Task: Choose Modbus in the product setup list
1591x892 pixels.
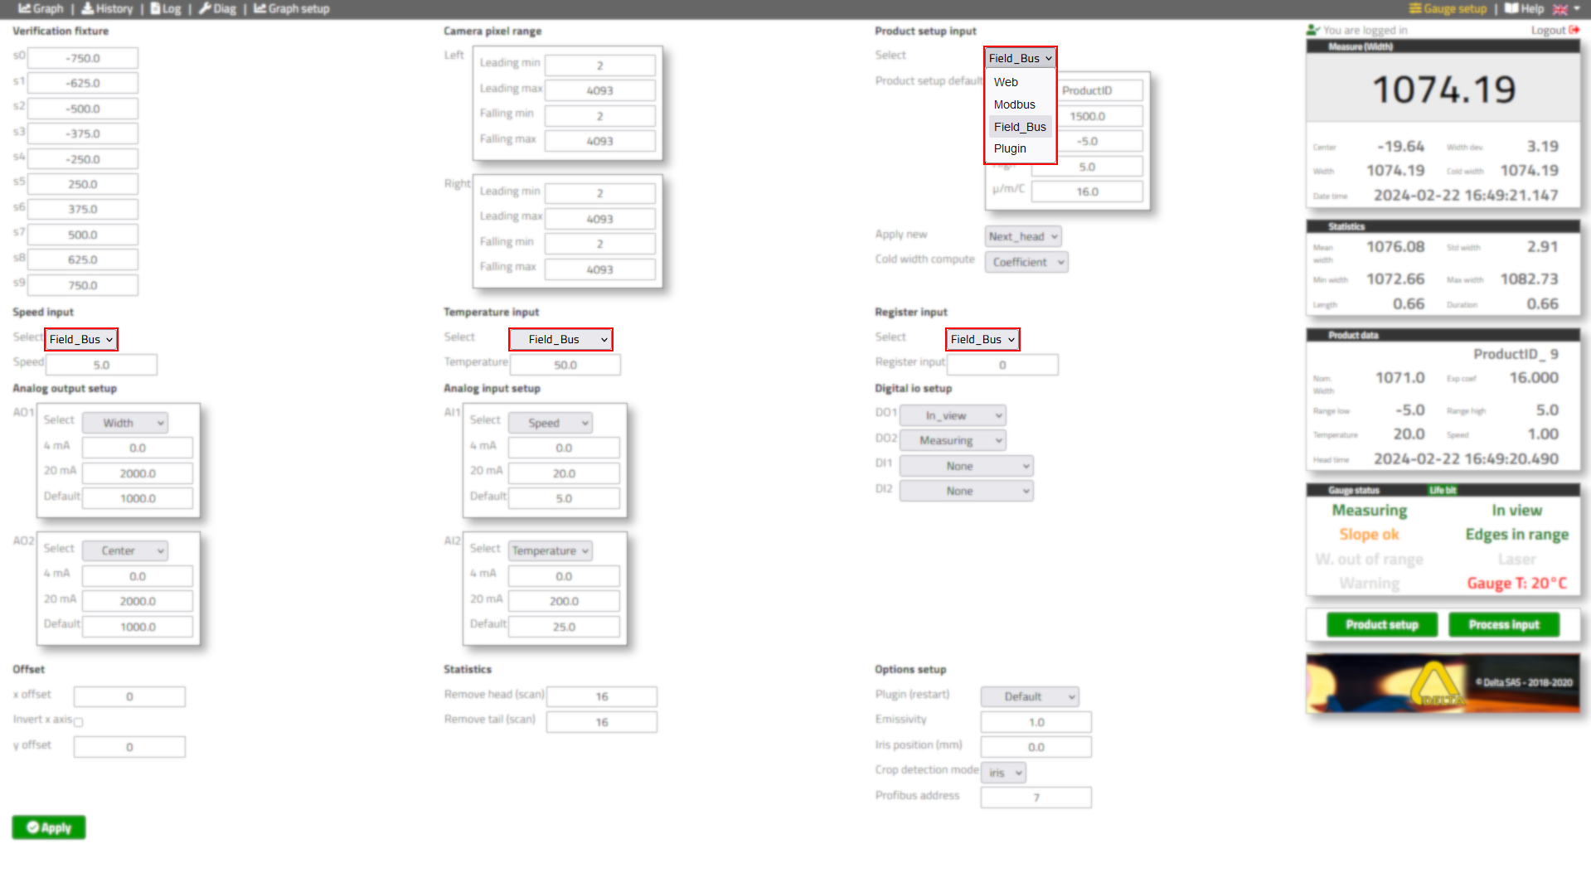Action: tap(1014, 104)
